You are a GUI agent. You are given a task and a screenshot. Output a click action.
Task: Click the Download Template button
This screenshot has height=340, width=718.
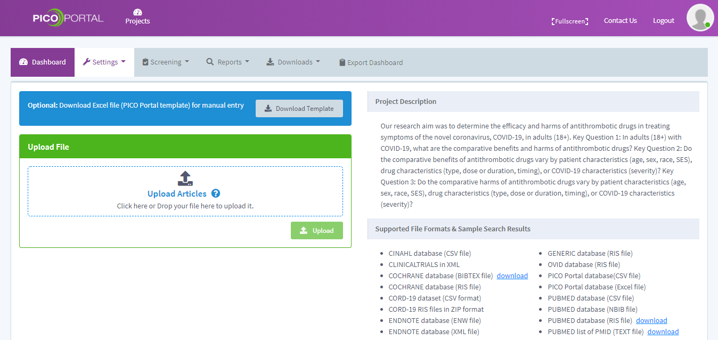coord(299,108)
